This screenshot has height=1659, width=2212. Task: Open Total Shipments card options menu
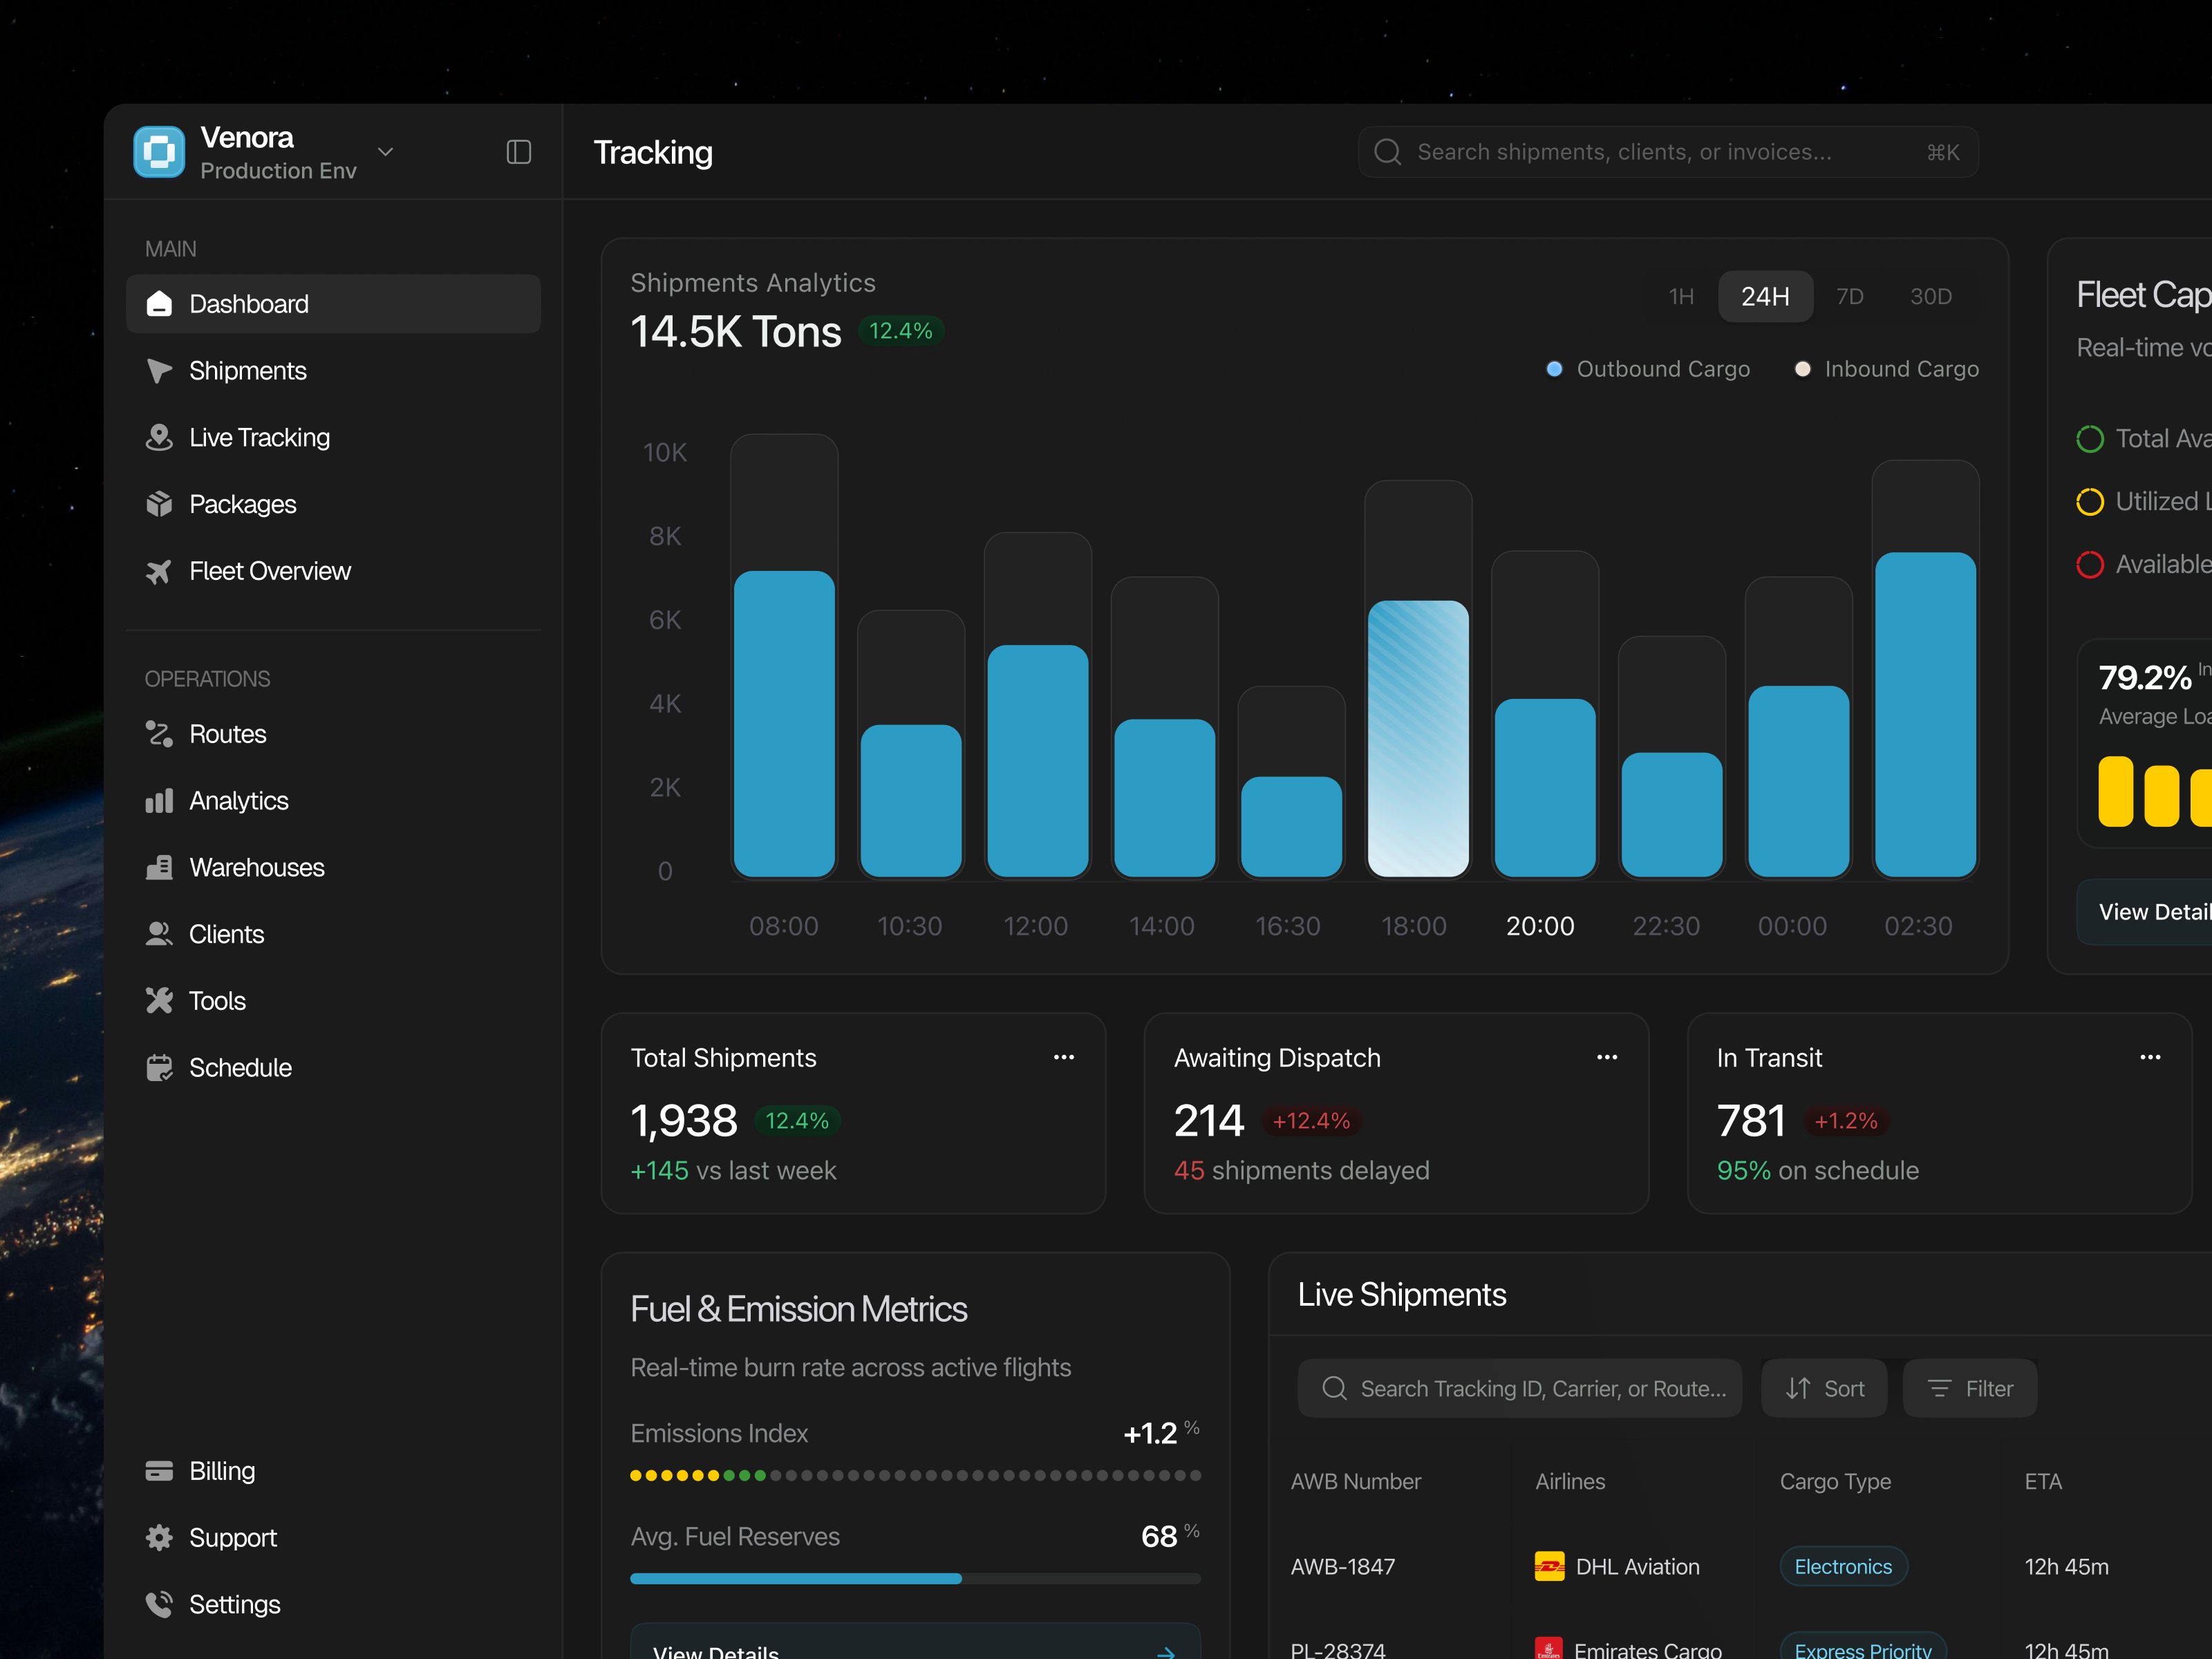[x=1064, y=1057]
